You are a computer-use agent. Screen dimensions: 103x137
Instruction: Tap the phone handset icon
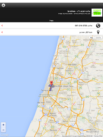pos(98,26)
